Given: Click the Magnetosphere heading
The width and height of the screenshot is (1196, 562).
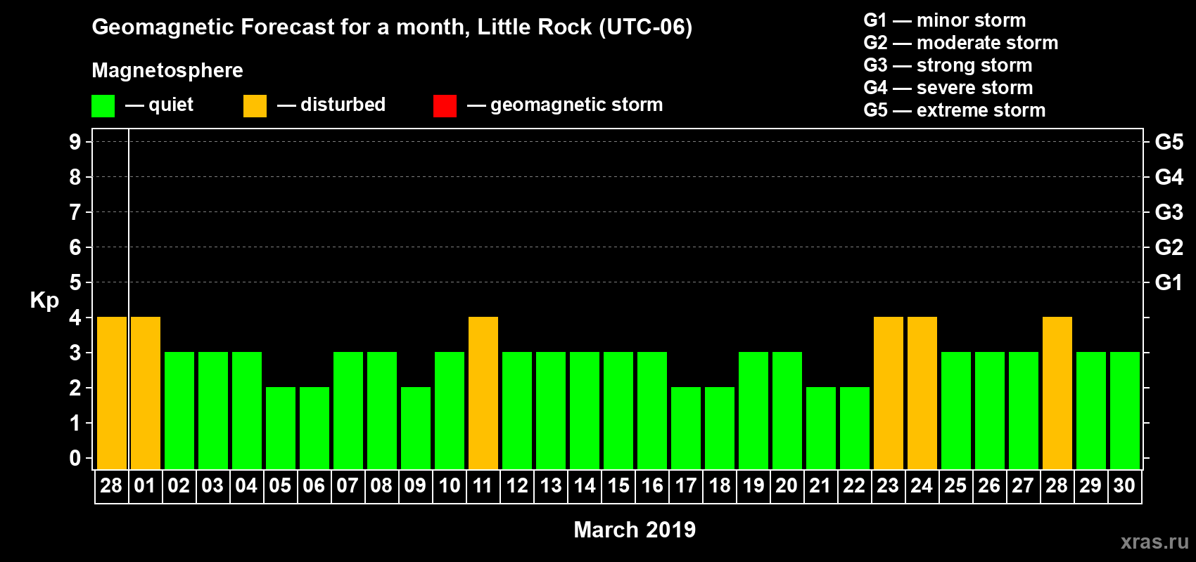Looking at the screenshot, I should pos(167,70).
